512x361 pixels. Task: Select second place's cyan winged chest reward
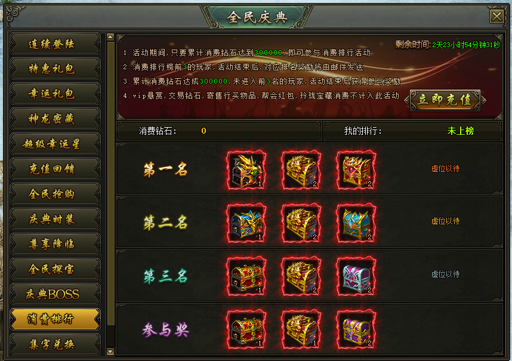(x=356, y=224)
